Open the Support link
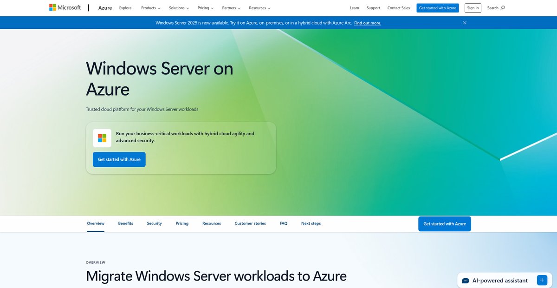The width and height of the screenshot is (557, 288). point(373,8)
